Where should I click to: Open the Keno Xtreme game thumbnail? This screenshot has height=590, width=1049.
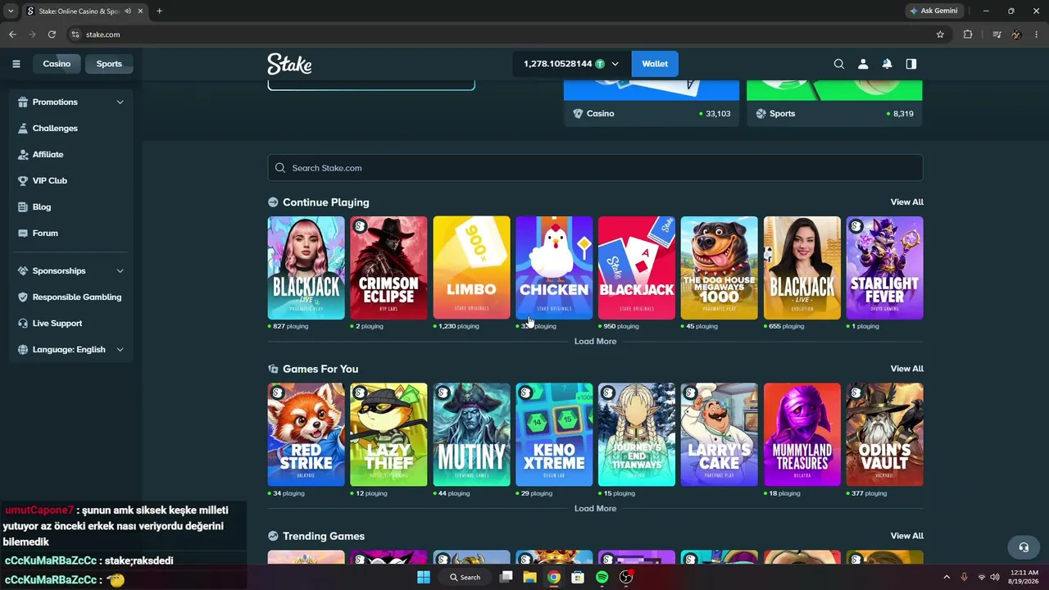coord(554,434)
